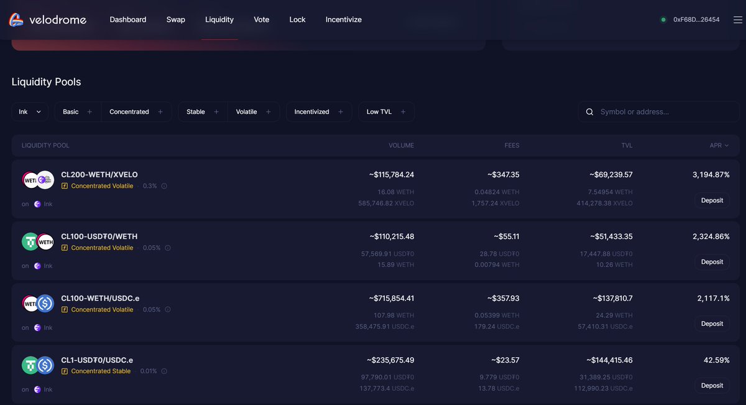This screenshot has width=746, height=405.
Task: Toggle the Low TVL filter
Action: point(386,112)
